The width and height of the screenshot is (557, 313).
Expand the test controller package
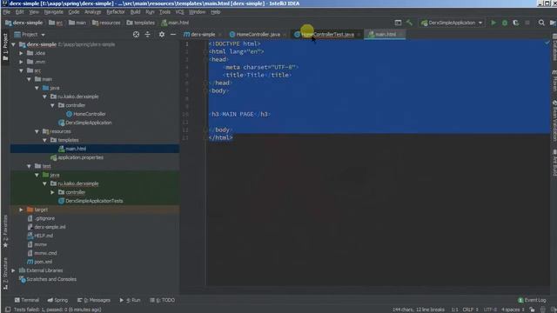coord(52,192)
